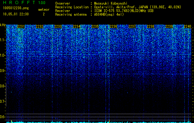194x123 pixels.
Task: Click the 0.6 kHz axis label
Action: pos(2,117)
